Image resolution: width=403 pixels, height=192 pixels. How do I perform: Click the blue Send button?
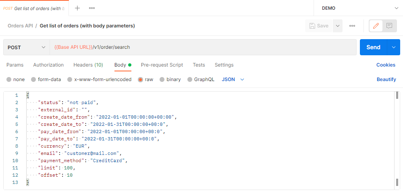pyautogui.click(x=373, y=47)
